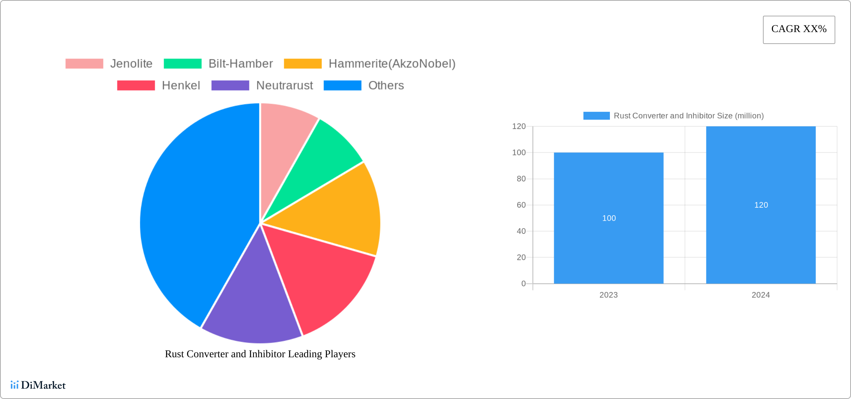Select the Neutrarust legend color marker

[230, 85]
